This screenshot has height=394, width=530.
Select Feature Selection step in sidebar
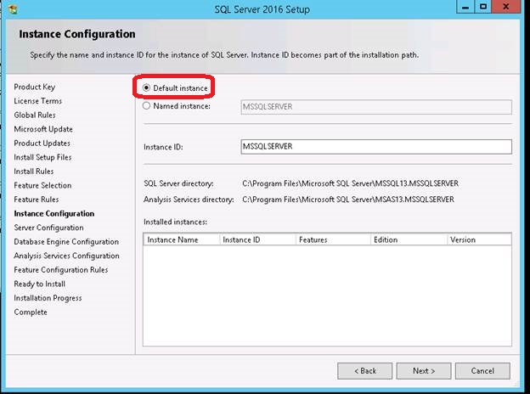tap(42, 185)
